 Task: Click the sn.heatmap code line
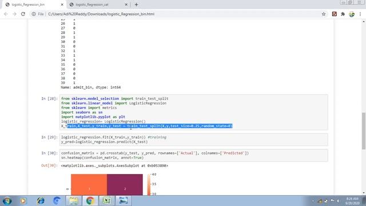[102, 158]
